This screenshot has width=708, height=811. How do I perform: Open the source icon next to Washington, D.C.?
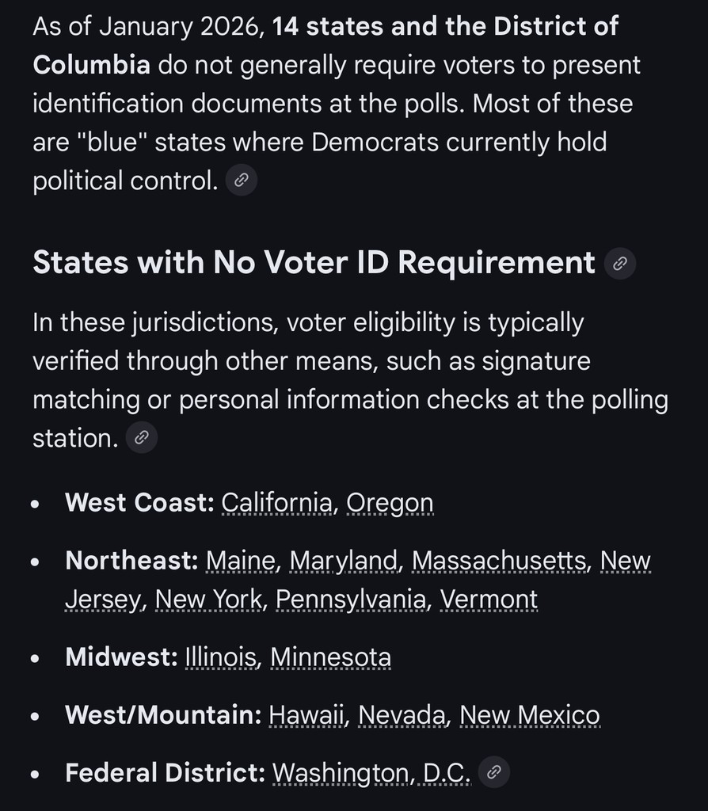pyautogui.click(x=493, y=772)
